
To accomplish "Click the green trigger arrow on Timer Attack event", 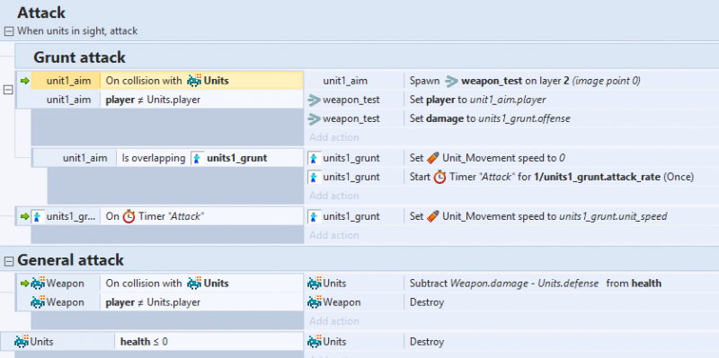I will click(x=25, y=216).
